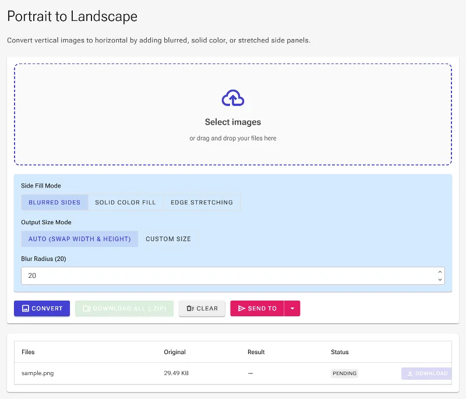Click the Clear button
This screenshot has height=399, width=466.
(x=202, y=308)
